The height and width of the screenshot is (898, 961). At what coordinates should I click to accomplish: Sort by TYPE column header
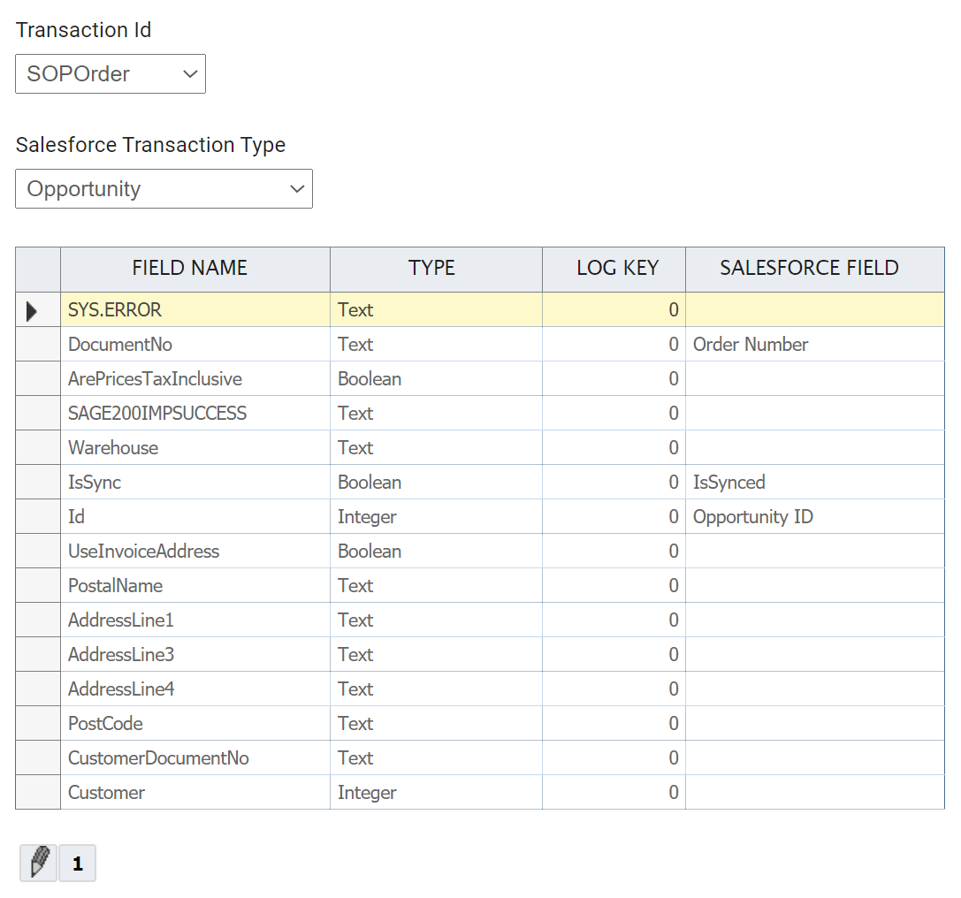431,269
